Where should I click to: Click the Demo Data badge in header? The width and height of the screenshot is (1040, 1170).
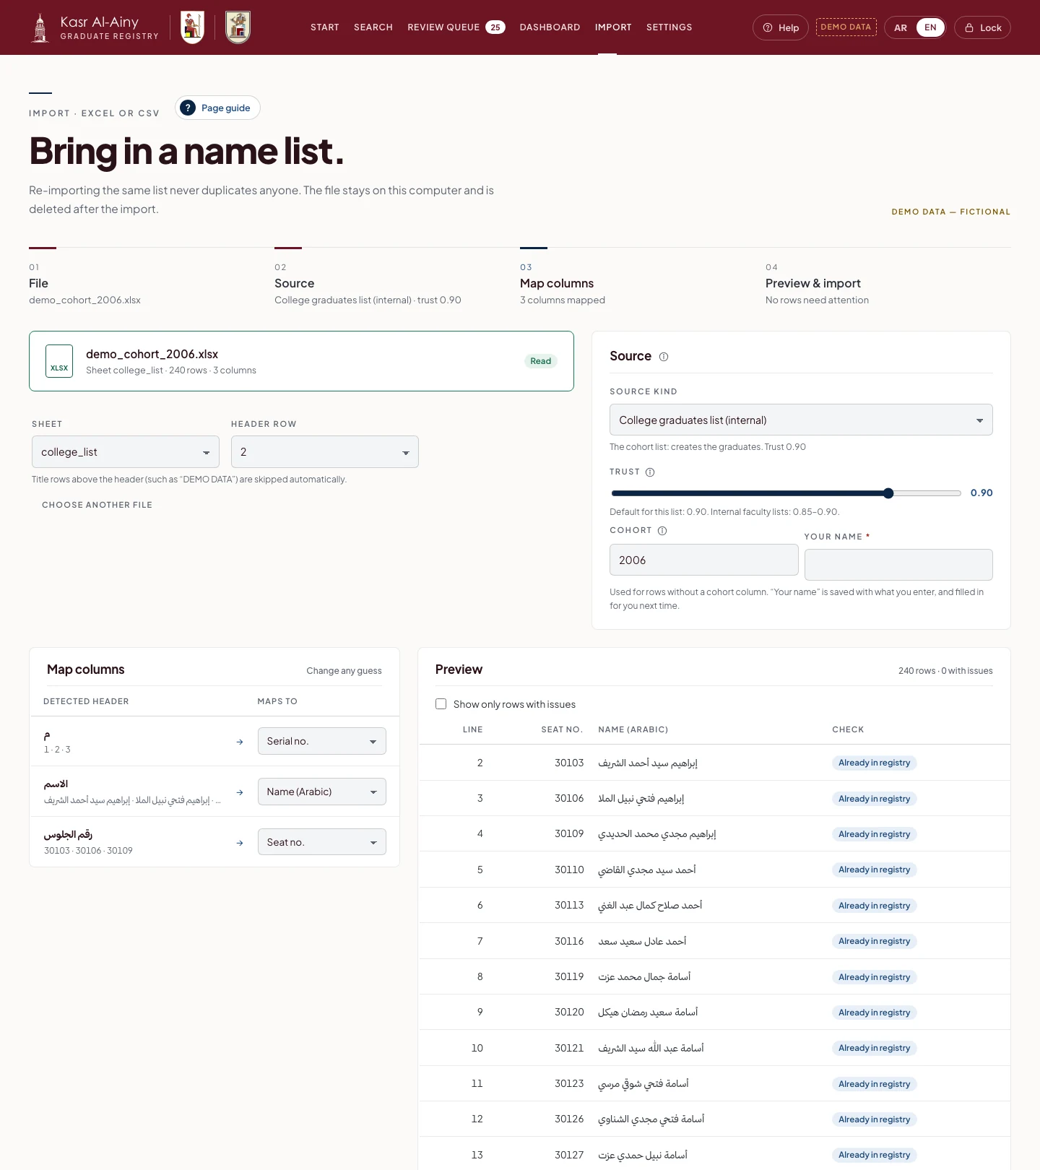(846, 27)
